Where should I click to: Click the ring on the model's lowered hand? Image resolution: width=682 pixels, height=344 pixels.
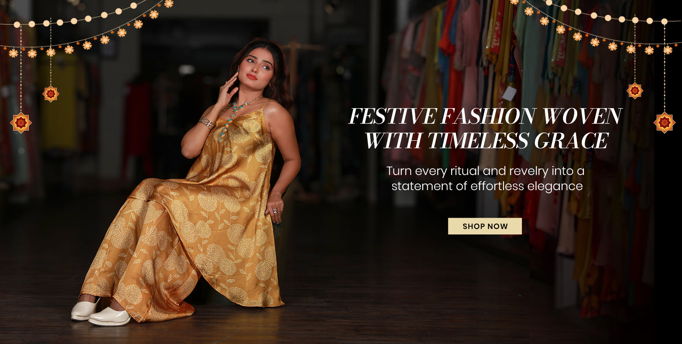click(275, 211)
